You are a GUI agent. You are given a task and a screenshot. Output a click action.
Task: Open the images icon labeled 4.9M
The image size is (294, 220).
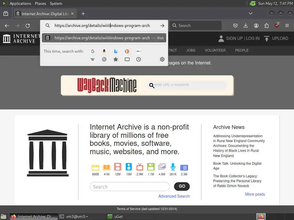point(162,167)
